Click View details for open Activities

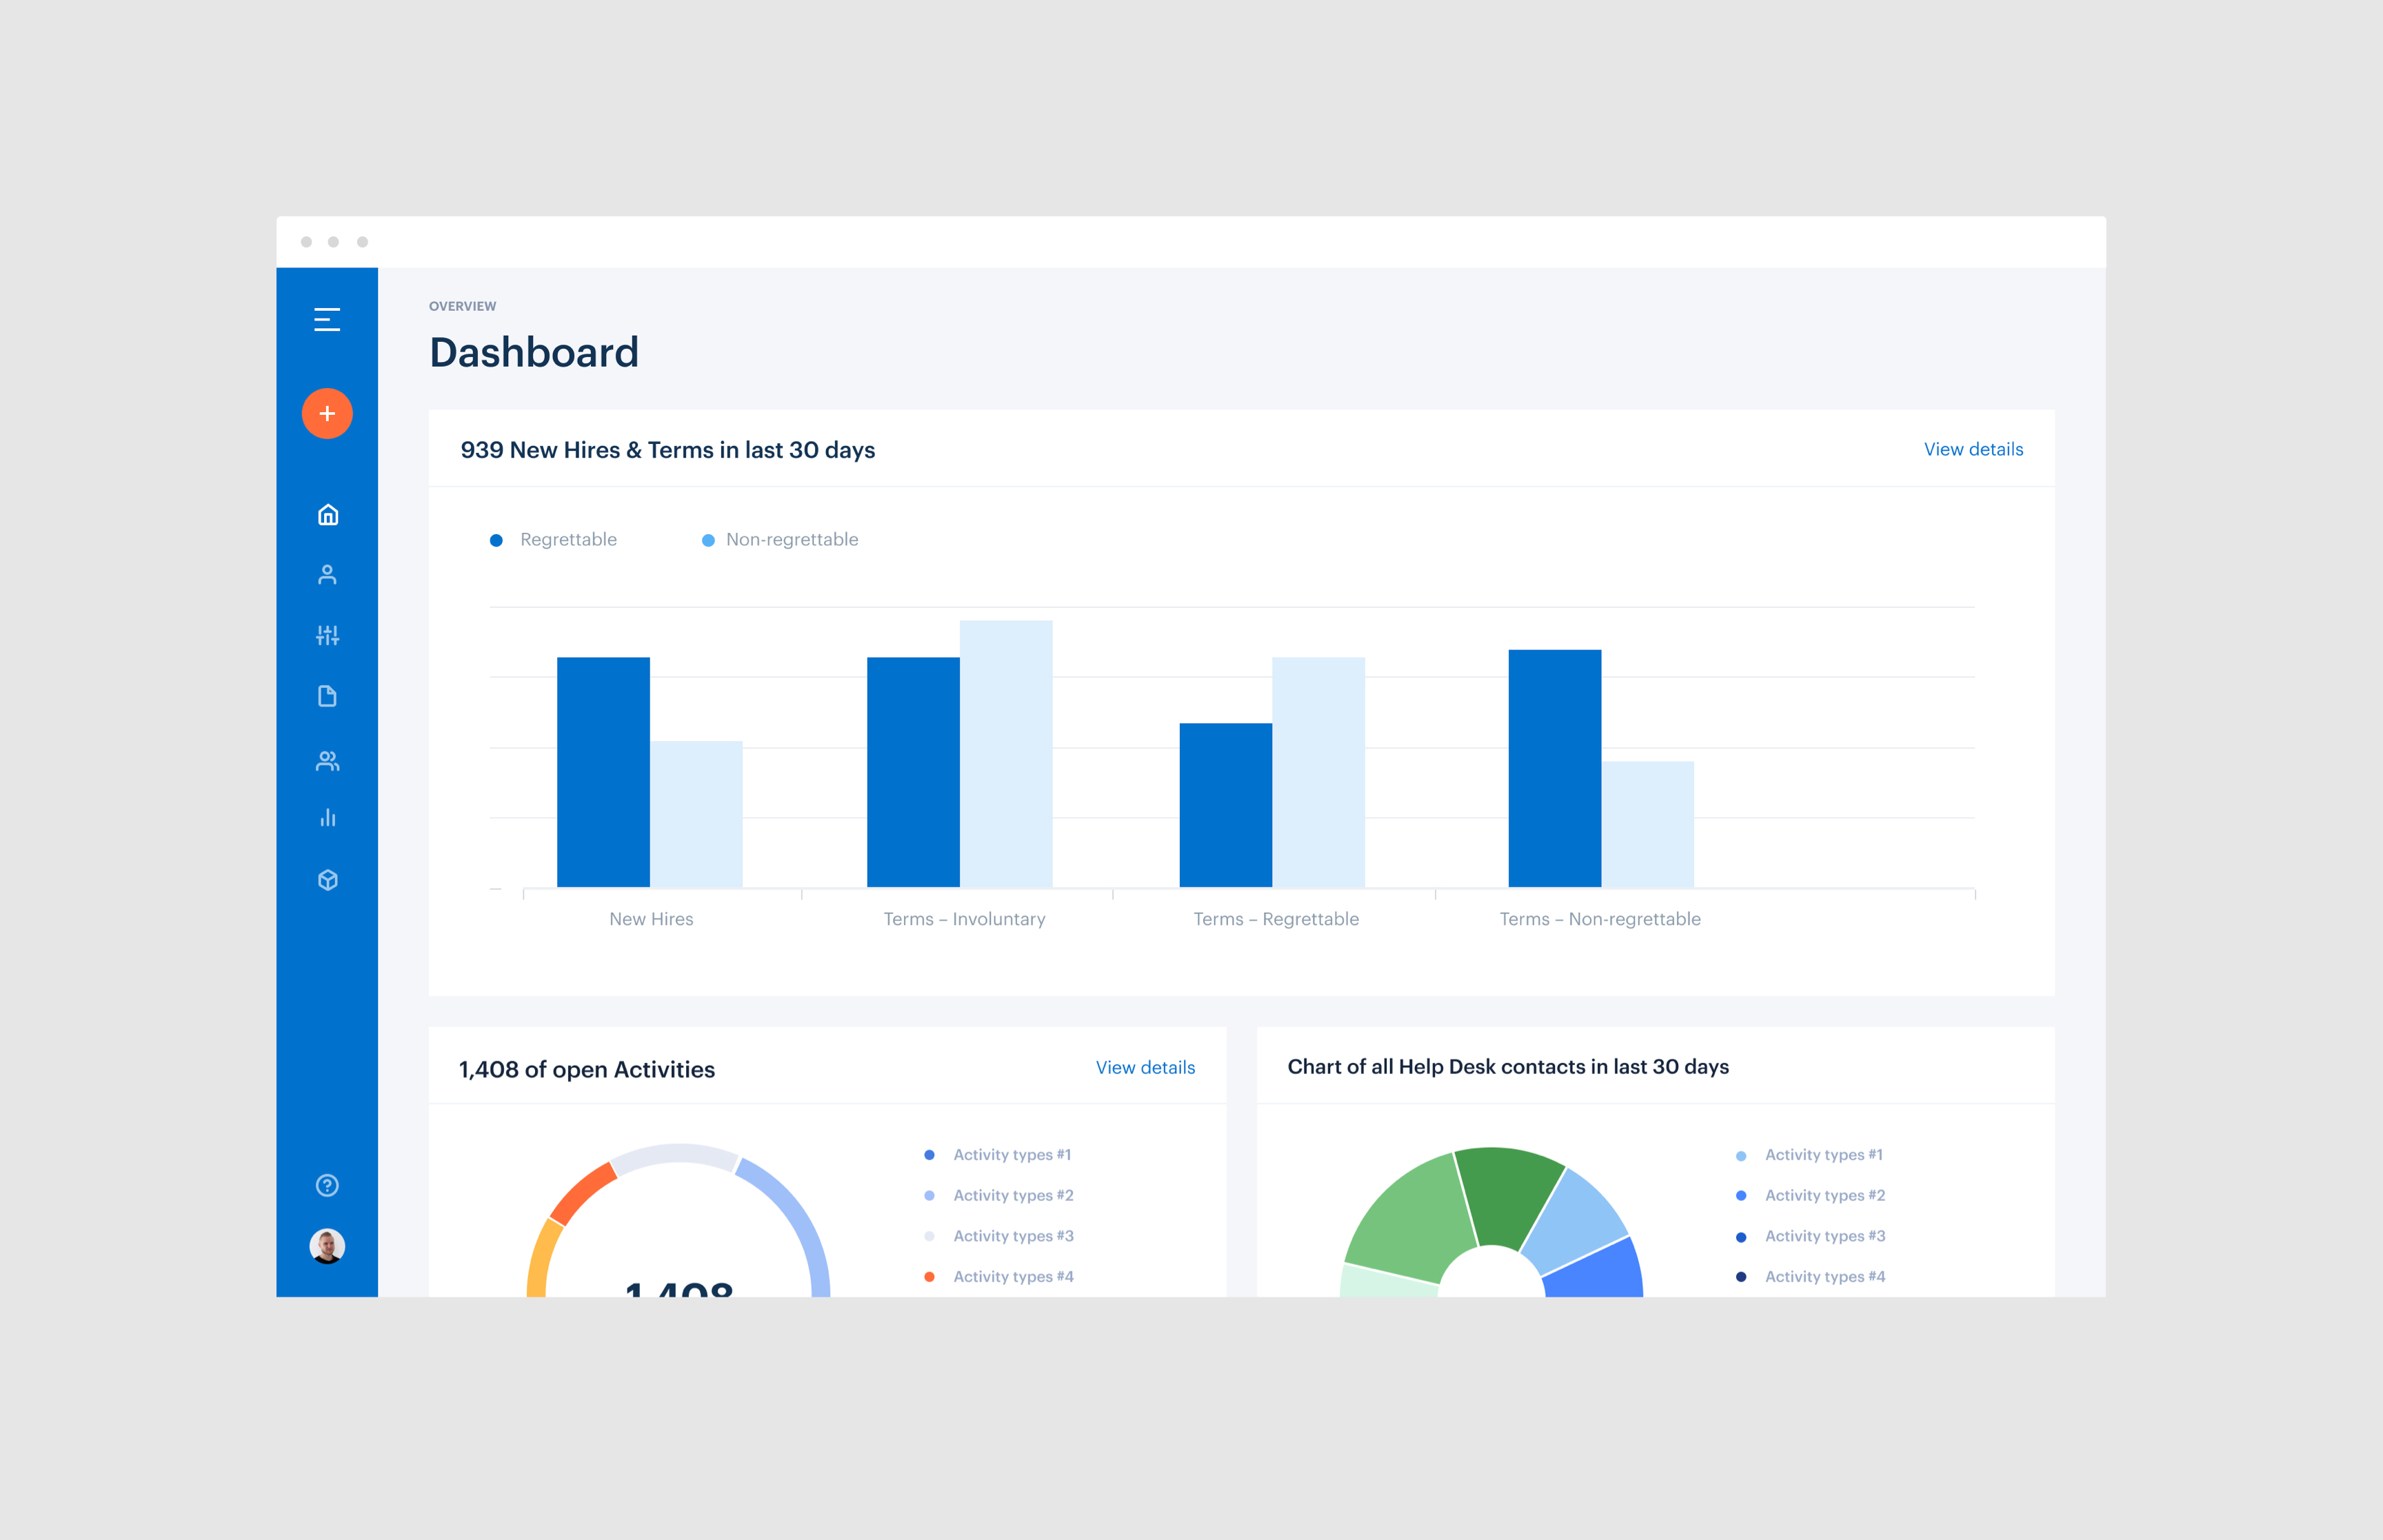(1145, 1067)
